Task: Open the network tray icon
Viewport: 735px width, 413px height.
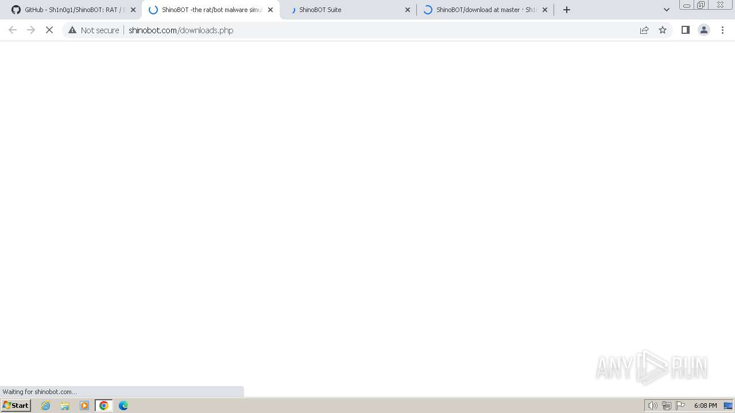Action: point(667,406)
